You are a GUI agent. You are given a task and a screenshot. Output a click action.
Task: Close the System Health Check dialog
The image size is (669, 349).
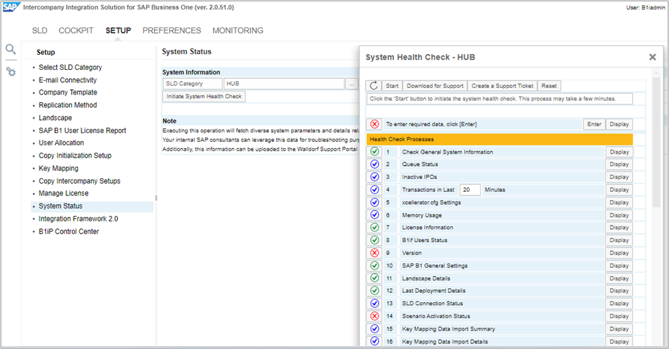point(653,58)
